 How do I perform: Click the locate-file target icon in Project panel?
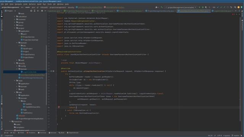31,11
